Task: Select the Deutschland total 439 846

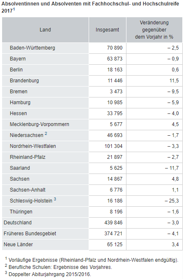Action: (x=113, y=223)
